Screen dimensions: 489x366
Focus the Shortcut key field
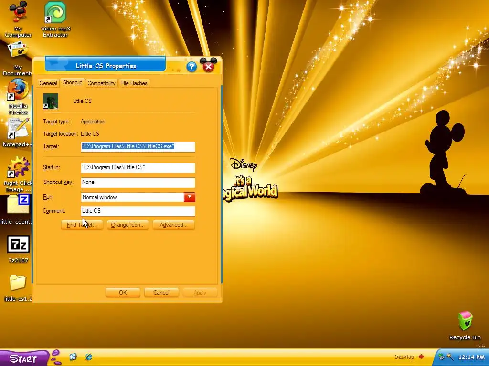(x=138, y=183)
